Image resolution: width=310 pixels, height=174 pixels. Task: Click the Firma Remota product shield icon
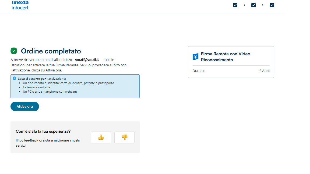196,57
